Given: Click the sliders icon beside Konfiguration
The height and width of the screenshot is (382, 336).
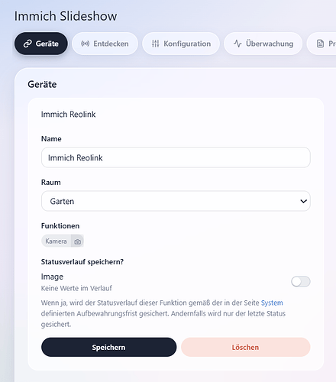Looking at the screenshot, I should coord(155,44).
